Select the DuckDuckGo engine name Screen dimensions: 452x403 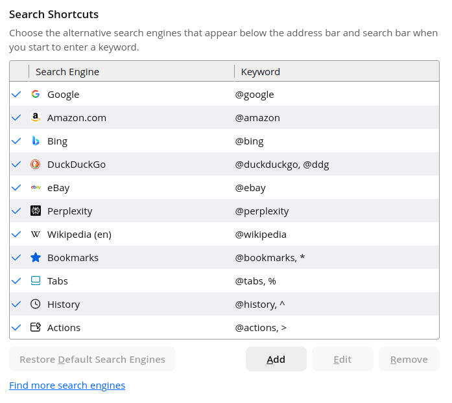click(x=77, y=165)
